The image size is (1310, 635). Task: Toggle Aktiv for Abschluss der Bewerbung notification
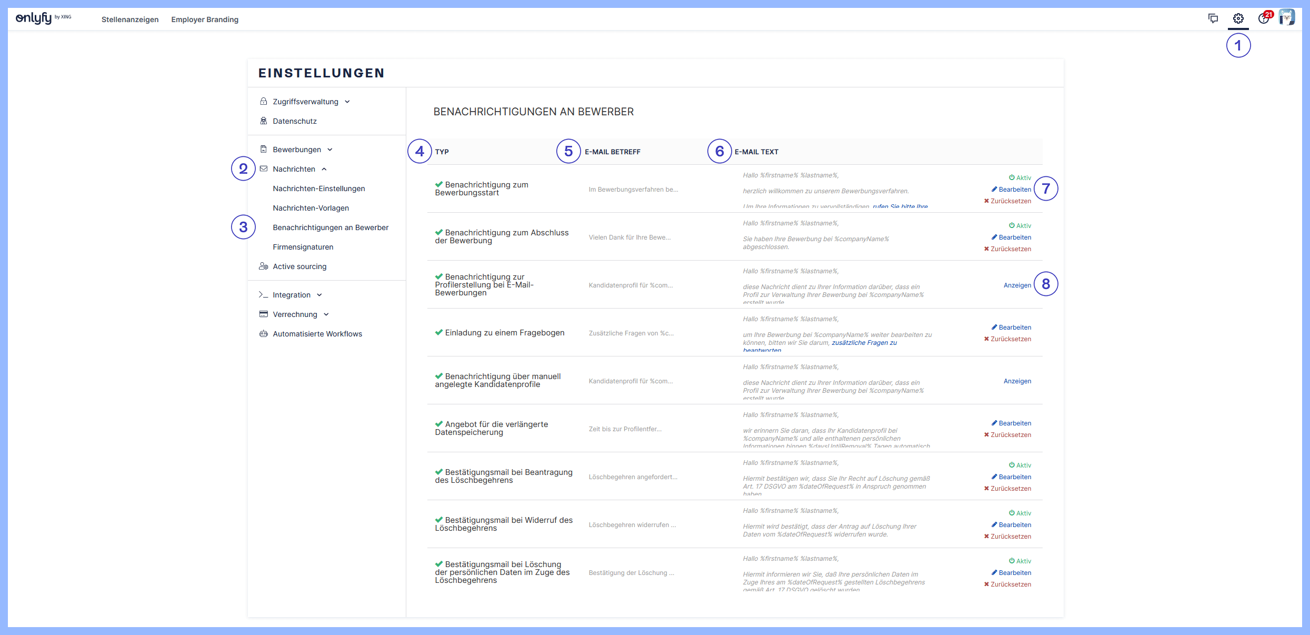tap(1019, 226)
